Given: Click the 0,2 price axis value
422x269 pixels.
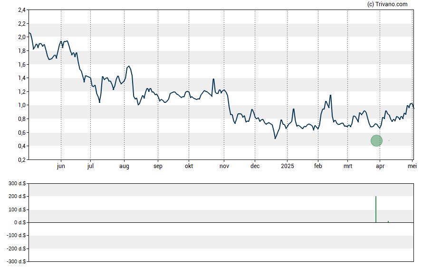Looking at the screenshot, I should 22,159.
